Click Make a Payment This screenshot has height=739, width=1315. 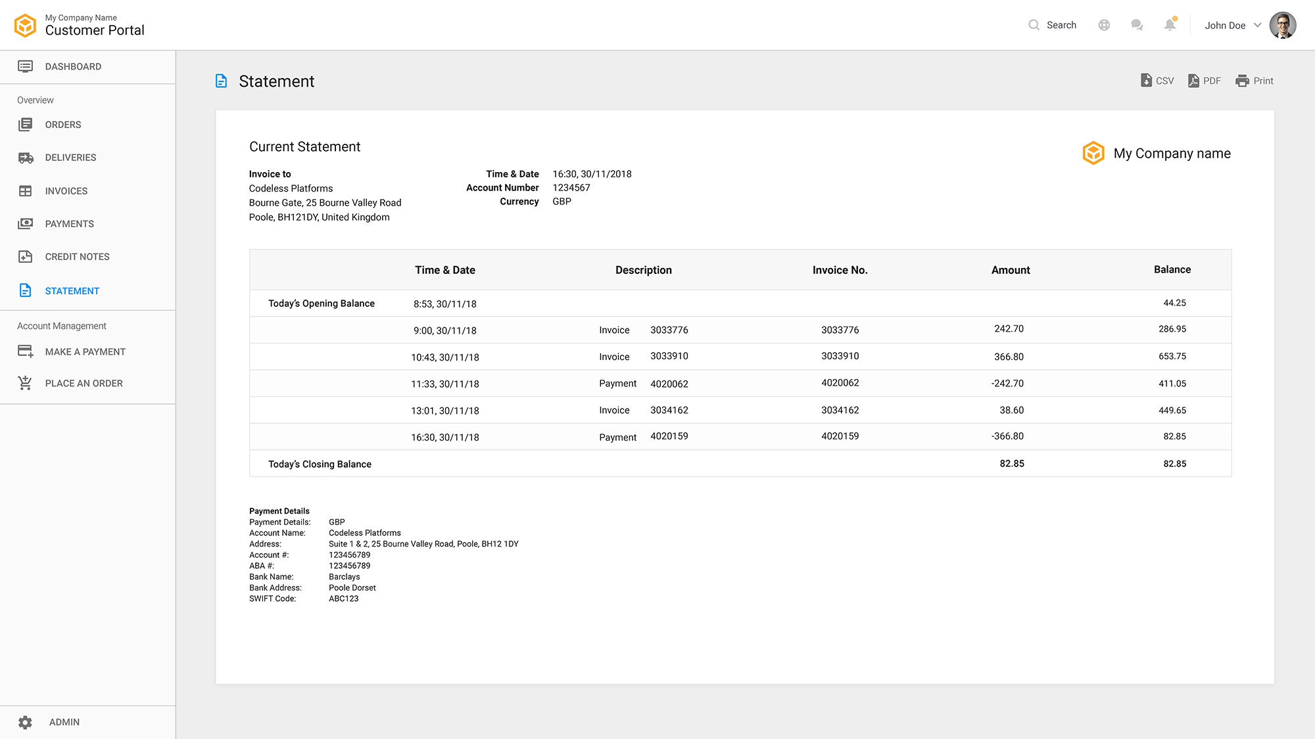point(85,351)
